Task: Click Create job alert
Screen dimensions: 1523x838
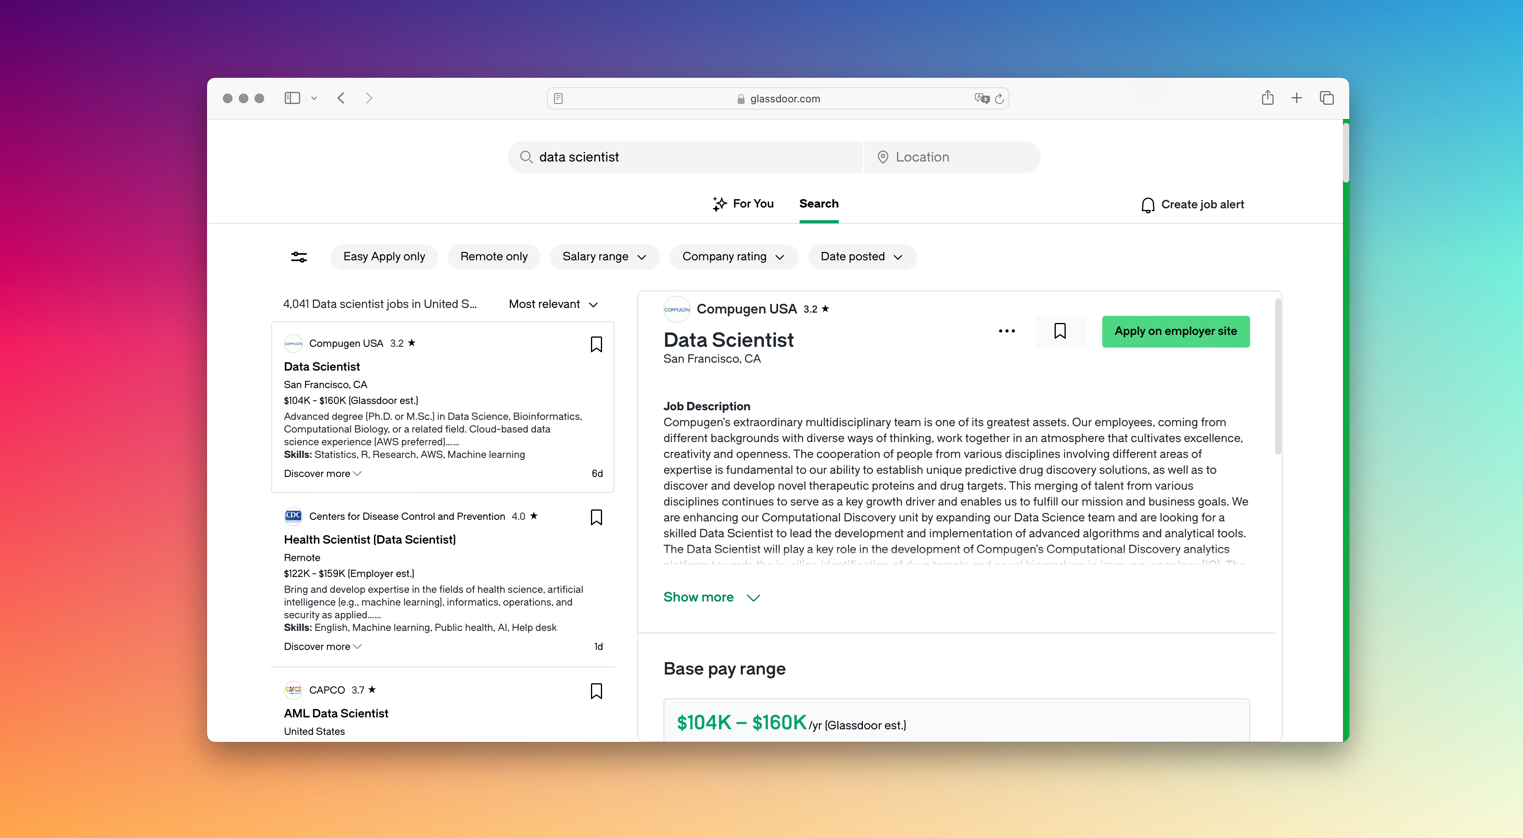Action: click(x=1193, y=205)
